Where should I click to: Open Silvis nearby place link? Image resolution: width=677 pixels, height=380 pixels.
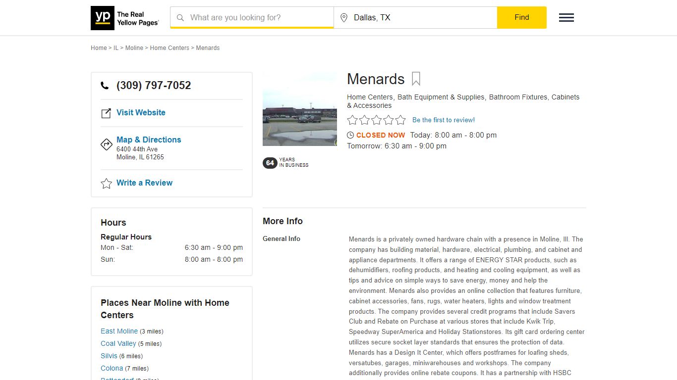click(x=109, y=356)
